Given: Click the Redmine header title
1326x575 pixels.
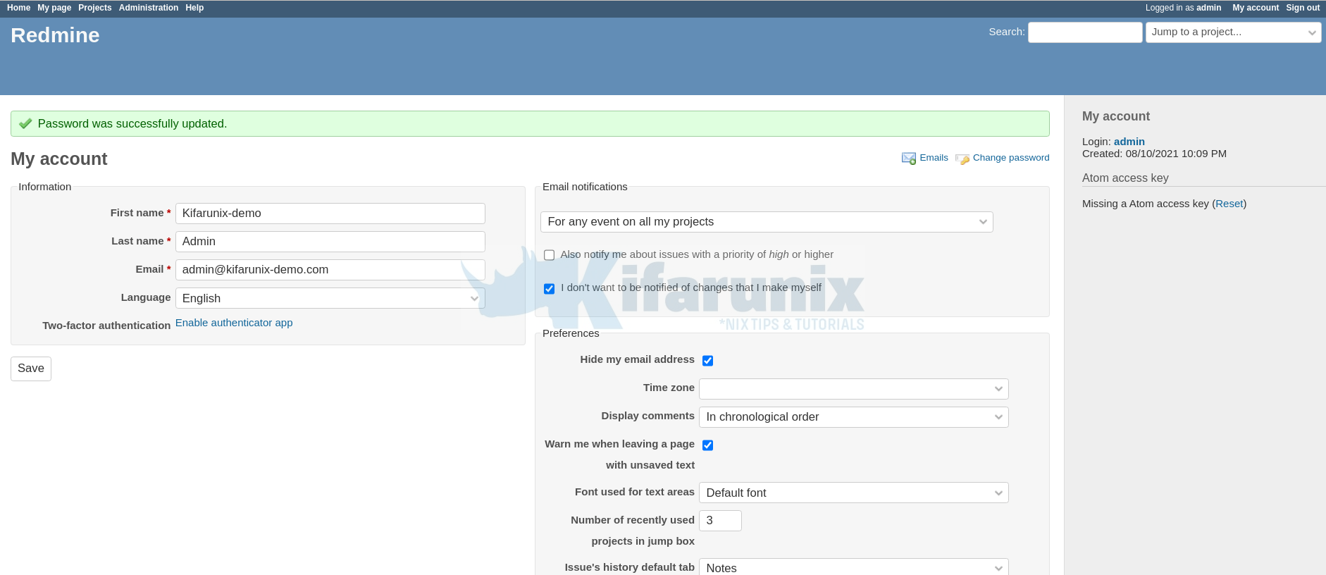Looking at the screenshot, I should tap(55, 35).
